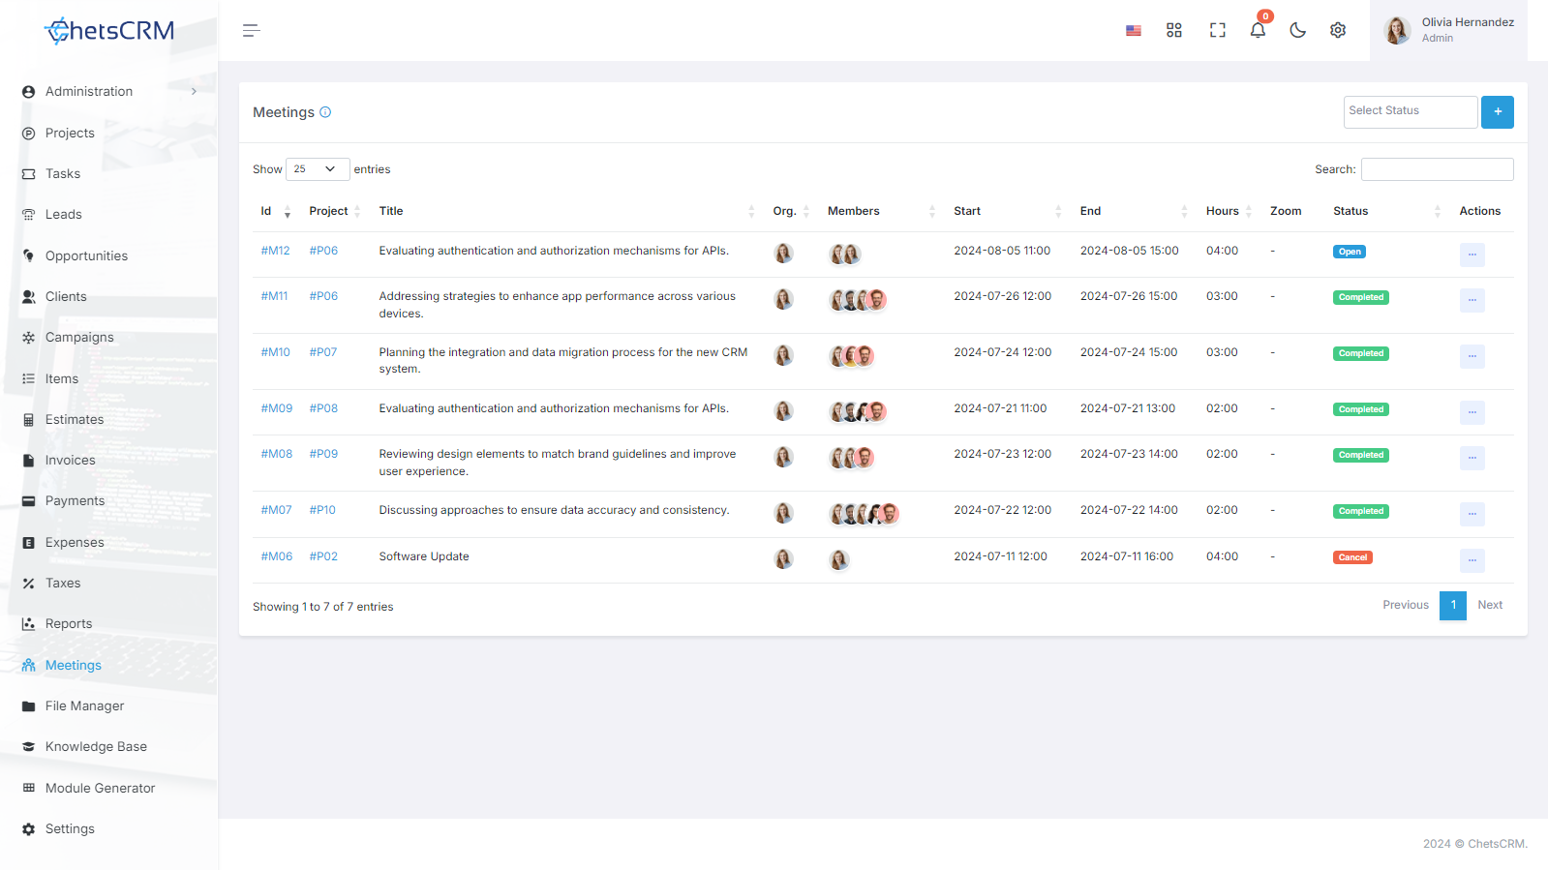Screen dimensions: 1548x870
Task: Open Opportunities in the sidebar
Action: (86, 256)
